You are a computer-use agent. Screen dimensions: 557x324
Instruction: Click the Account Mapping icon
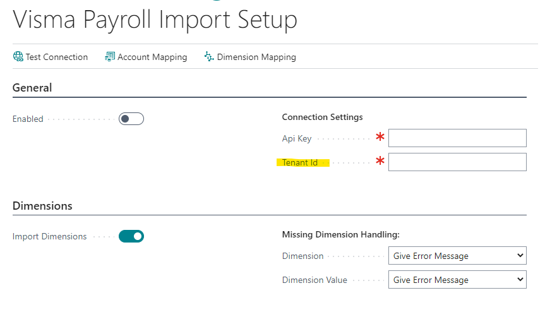click(110, 56)
